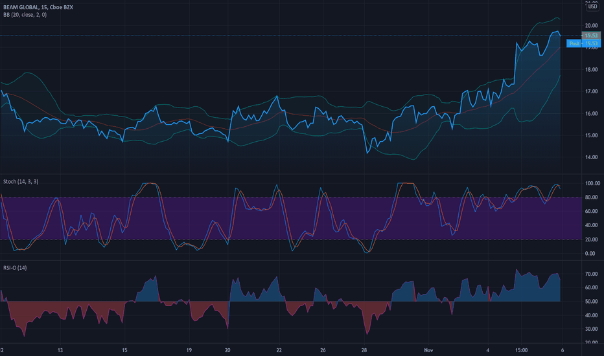Click the 15:00 label on the time axis
The width and height of the screenshot is (604, 356).
coord(521,350)
